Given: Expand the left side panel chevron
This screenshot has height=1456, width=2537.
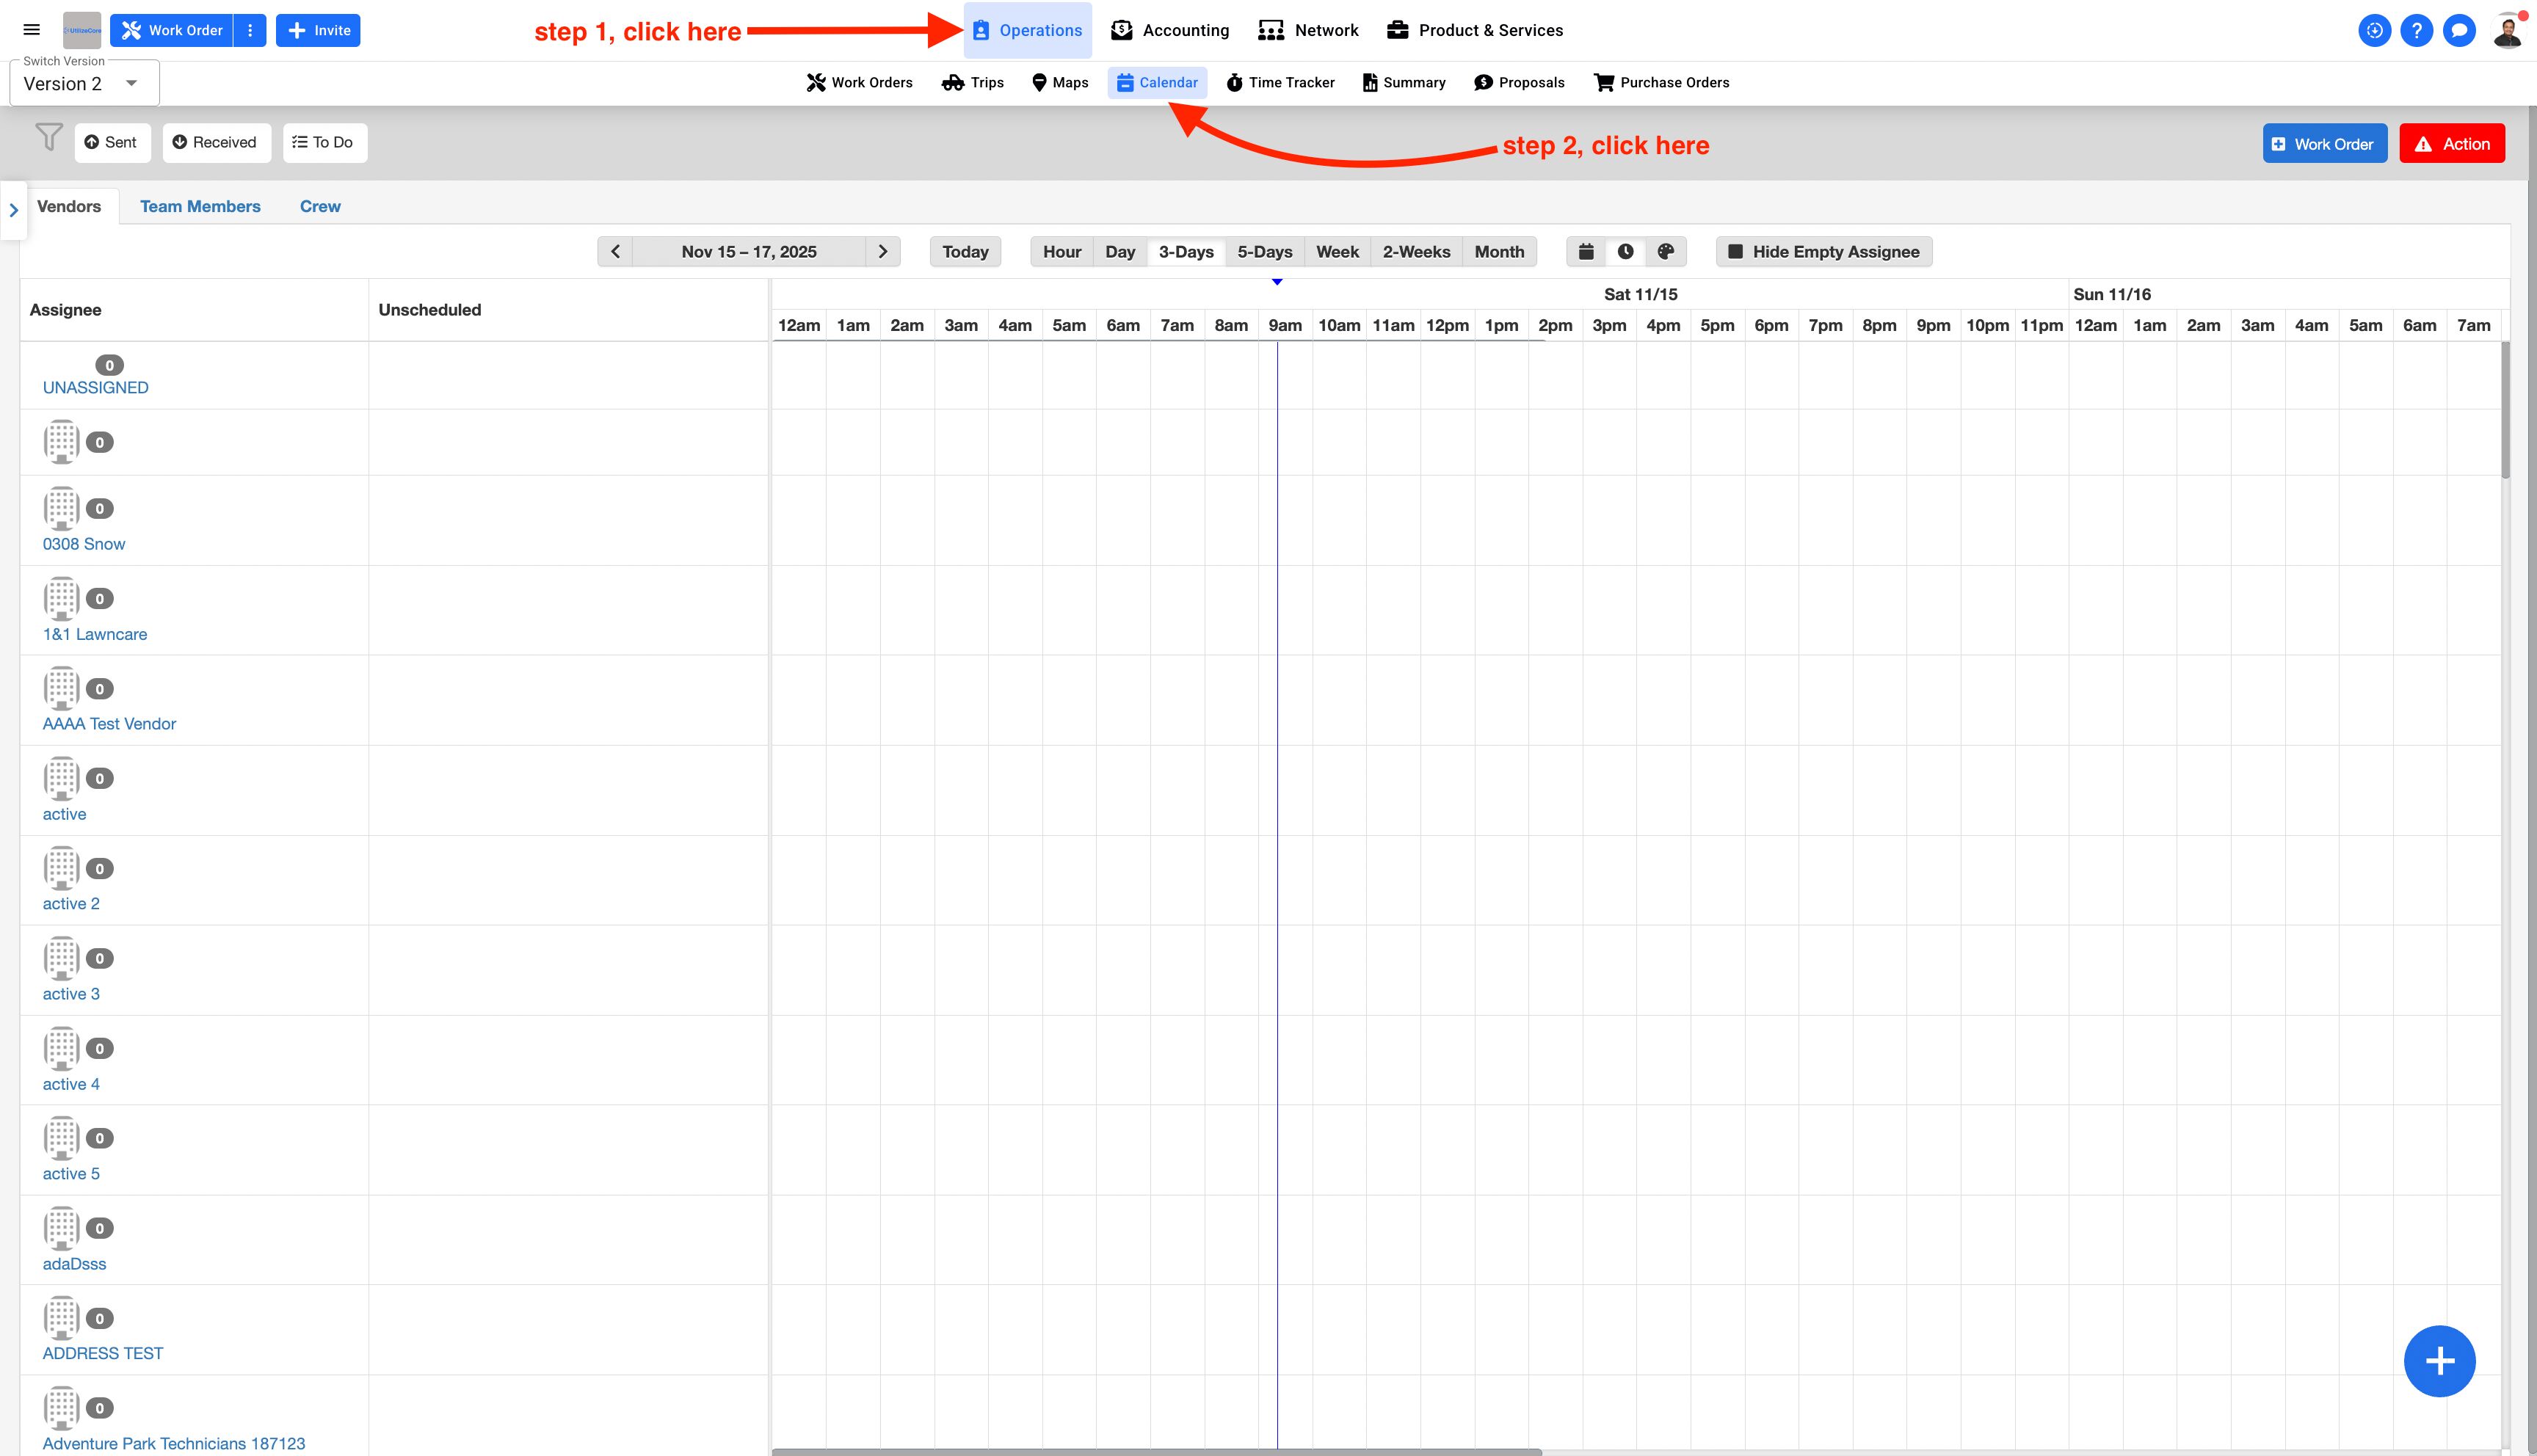Looking at the screenshot, I should point(14,210).
